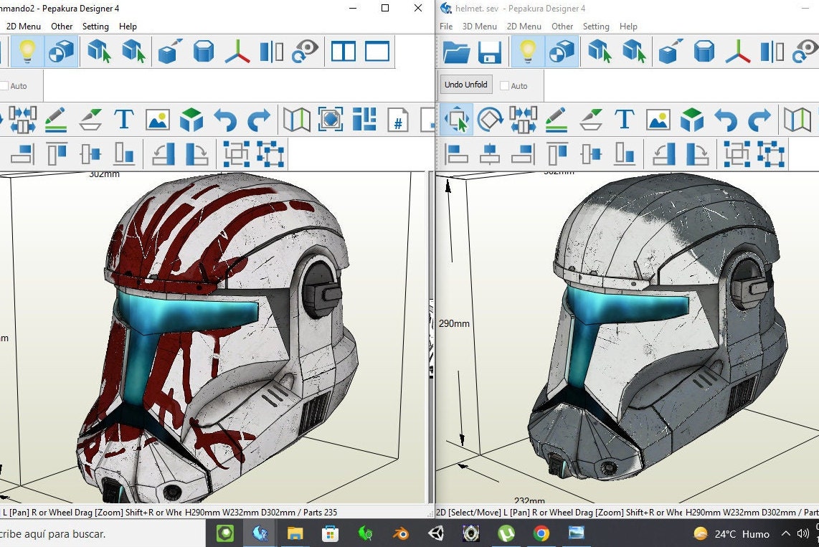Select Join/Disjoin tool in helmet.sev toolbar
This screenshot has height=547, width=819.
click(523, 120)
